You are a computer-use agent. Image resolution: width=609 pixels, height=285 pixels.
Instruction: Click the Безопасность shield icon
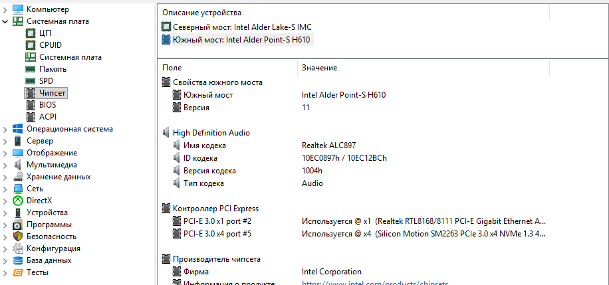[x=18, y=237]
